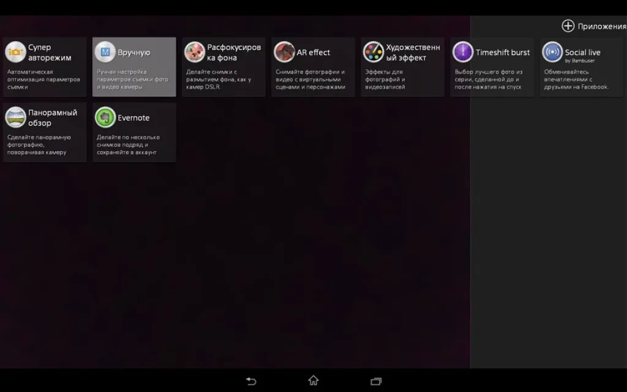The height and width of the screenshot is (392, 627).
Task: Click the Timeshift burst title text
Action: pos(503,53)
